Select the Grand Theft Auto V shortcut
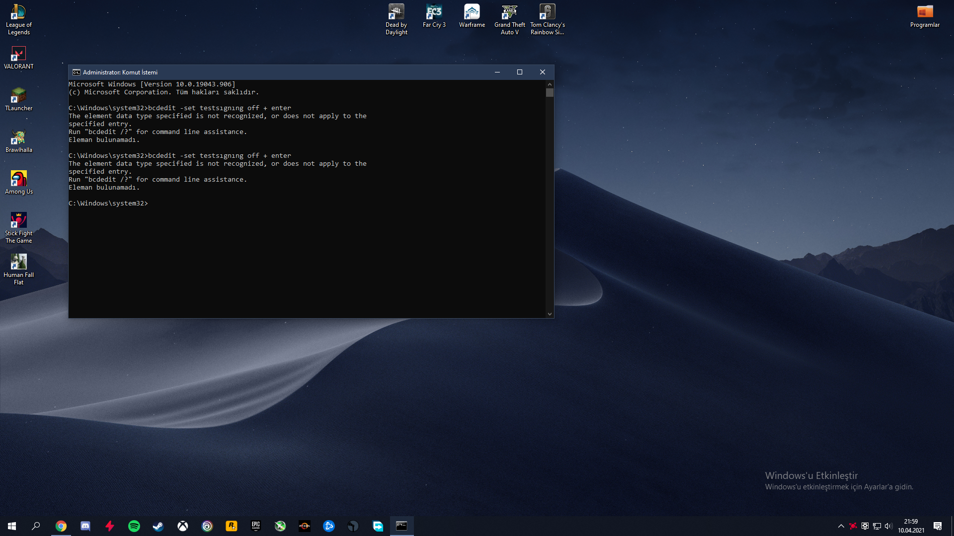Screen dimensions: 954x536 (509, 20)
